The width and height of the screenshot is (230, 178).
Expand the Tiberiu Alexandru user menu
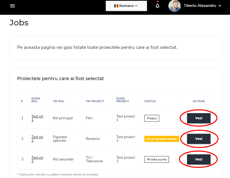pyautogui.click(x=202, y=6)
